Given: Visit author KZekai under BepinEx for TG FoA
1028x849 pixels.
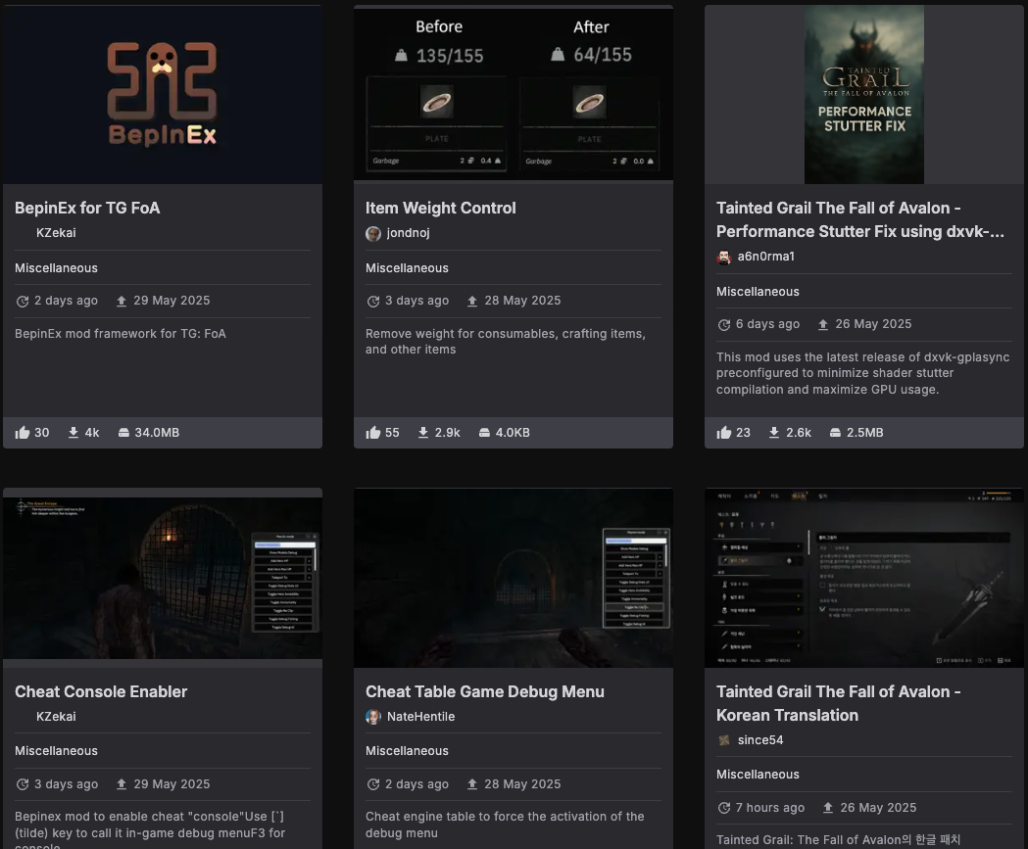Looking at the screenshot, I should (x=56, y=232).
